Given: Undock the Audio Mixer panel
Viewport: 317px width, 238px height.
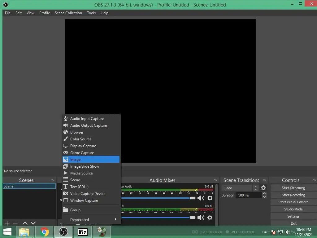Looking at the screenshot, I should click(x=215, y=180).
